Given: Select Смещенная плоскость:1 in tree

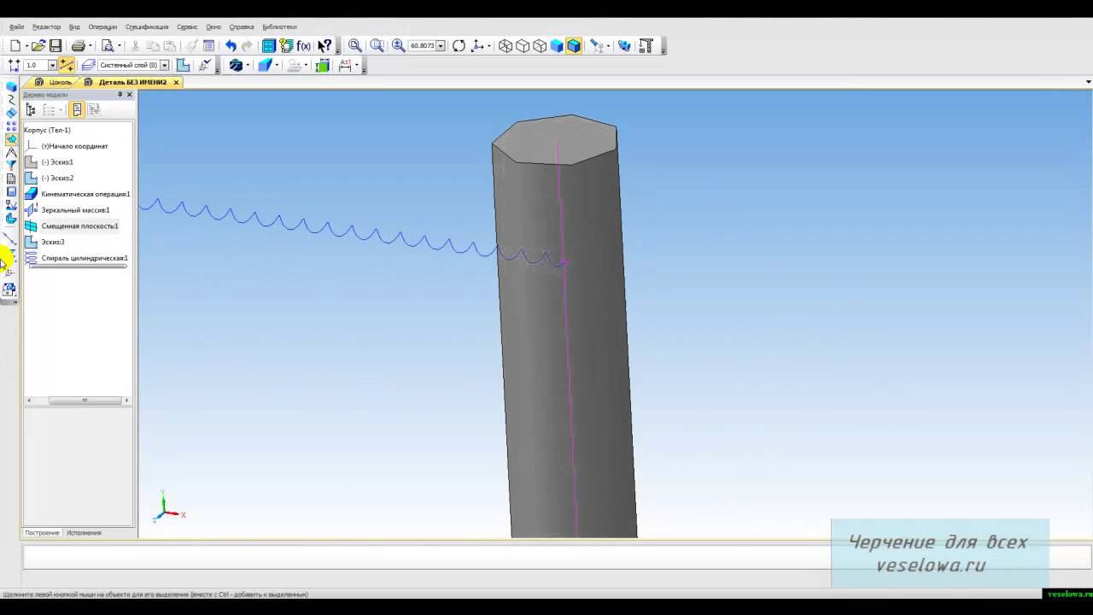Looking at the screenshot, I should point(79,226).
